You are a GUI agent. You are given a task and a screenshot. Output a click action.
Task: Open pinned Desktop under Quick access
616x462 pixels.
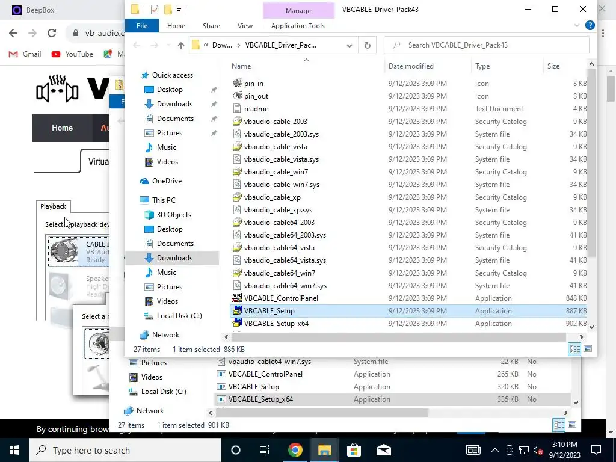click(170, 90)
